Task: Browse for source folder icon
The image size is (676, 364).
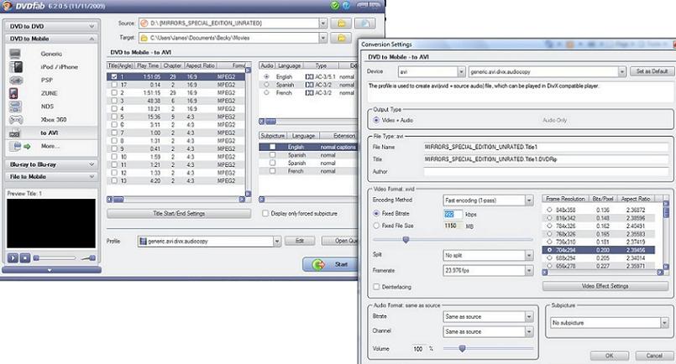Action: (340, 23)
